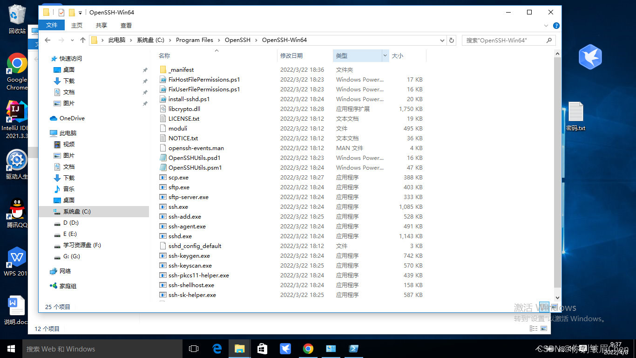The height and width of the screenshot is (358, 636).
Task: Sort files by 修改日期 column header
Action: [291, 55]
